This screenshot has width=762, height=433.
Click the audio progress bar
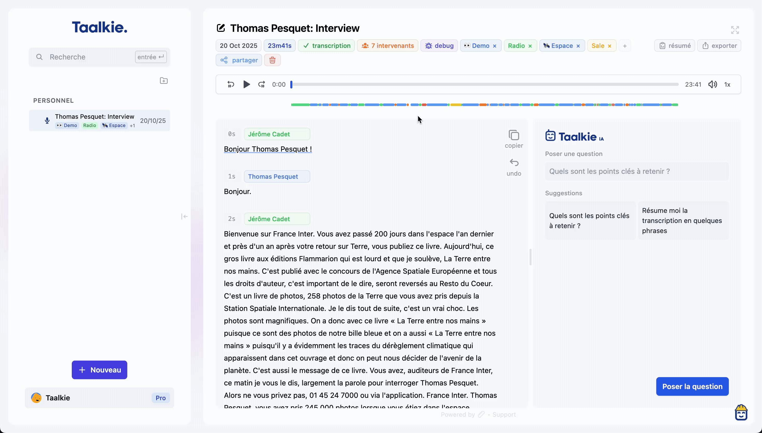click(x=484, y=85)
